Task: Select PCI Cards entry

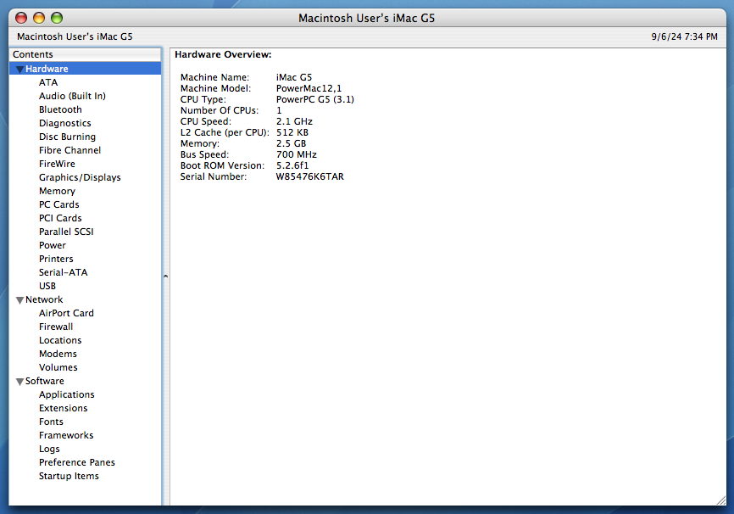Action: point(60,218)
